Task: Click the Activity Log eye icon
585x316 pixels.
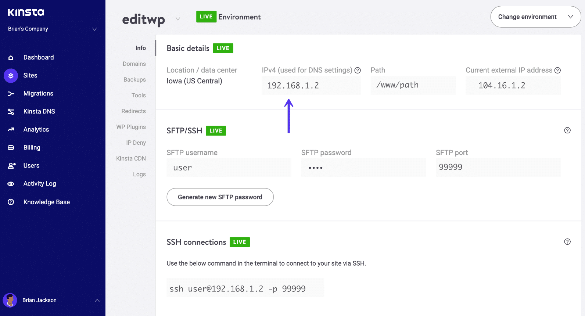Action: [x=11, y=184]
